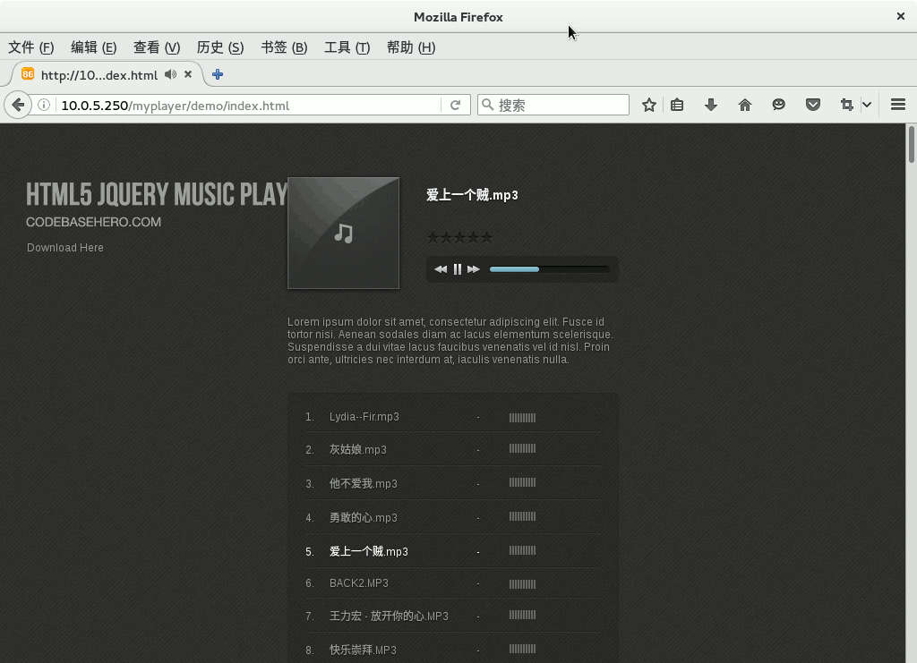
Task: Play 灰姑娘.mp3 from playlist
Action: 358,449
